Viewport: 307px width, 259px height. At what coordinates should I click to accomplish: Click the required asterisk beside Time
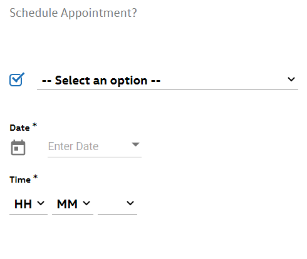pos(36,177)
